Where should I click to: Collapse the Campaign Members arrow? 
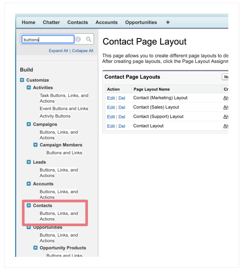(x=36, y=145)
